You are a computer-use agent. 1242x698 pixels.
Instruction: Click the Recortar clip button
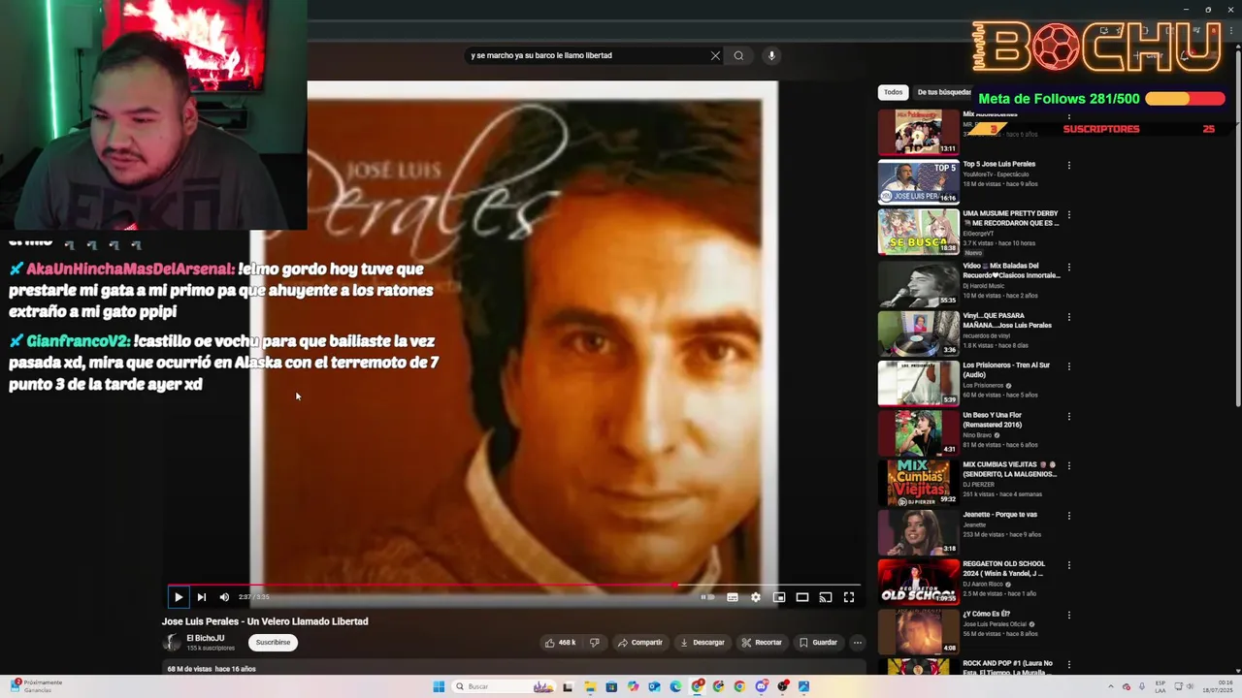point(762,642)
